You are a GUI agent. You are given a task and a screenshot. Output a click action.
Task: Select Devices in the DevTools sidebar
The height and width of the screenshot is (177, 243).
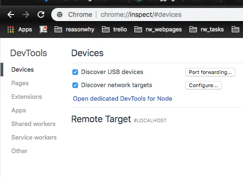tap(23, 70)
